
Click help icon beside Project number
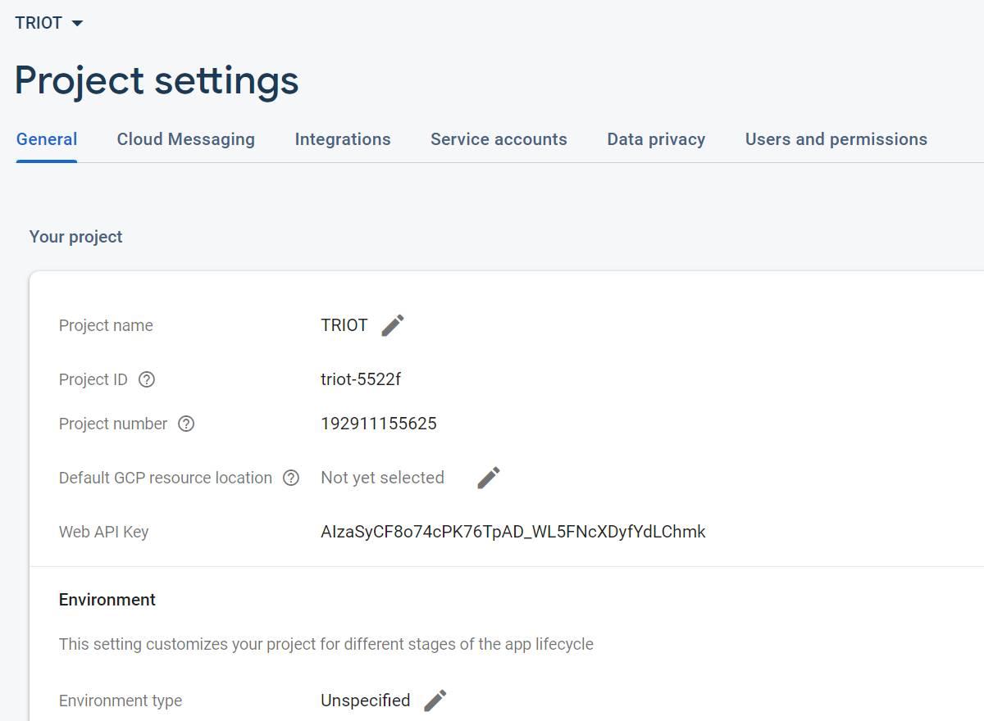coord(186,424)
